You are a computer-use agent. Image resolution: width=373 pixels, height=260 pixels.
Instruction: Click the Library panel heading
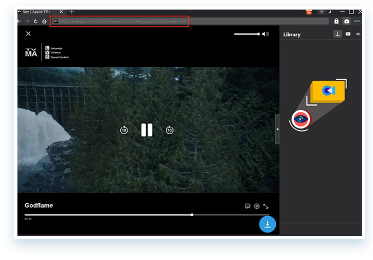[x=292, y=35]
